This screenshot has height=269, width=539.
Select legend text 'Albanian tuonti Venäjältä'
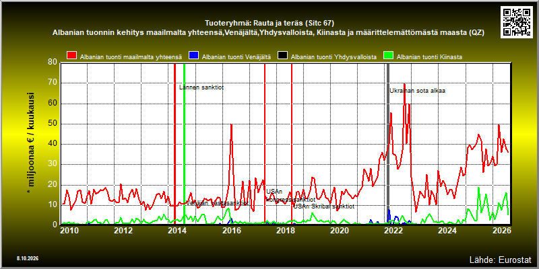point(237,57)
